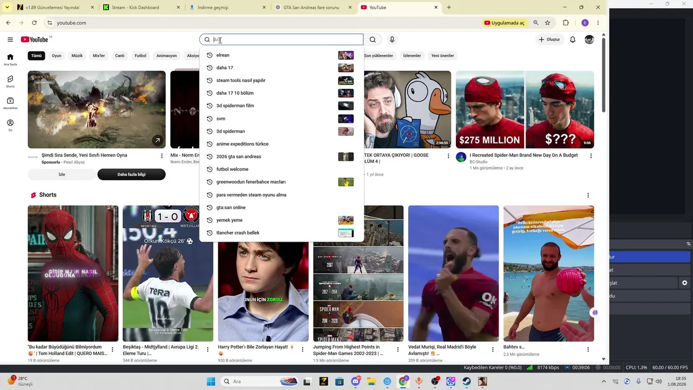Open the Chrome extensions puzzle icon
693x390 pixels.
coord(566,23)
